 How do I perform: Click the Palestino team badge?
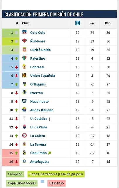point(24,58)
